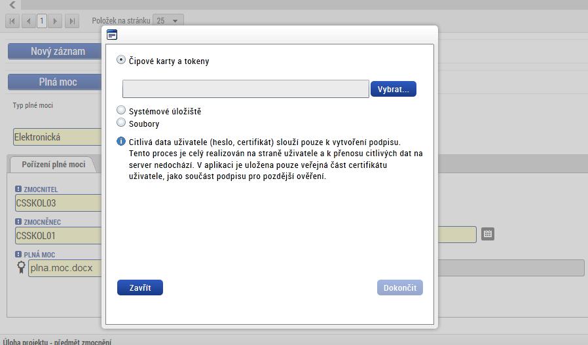Click the Dokončit button
This screenshot has width=588, height=345.
400,287
